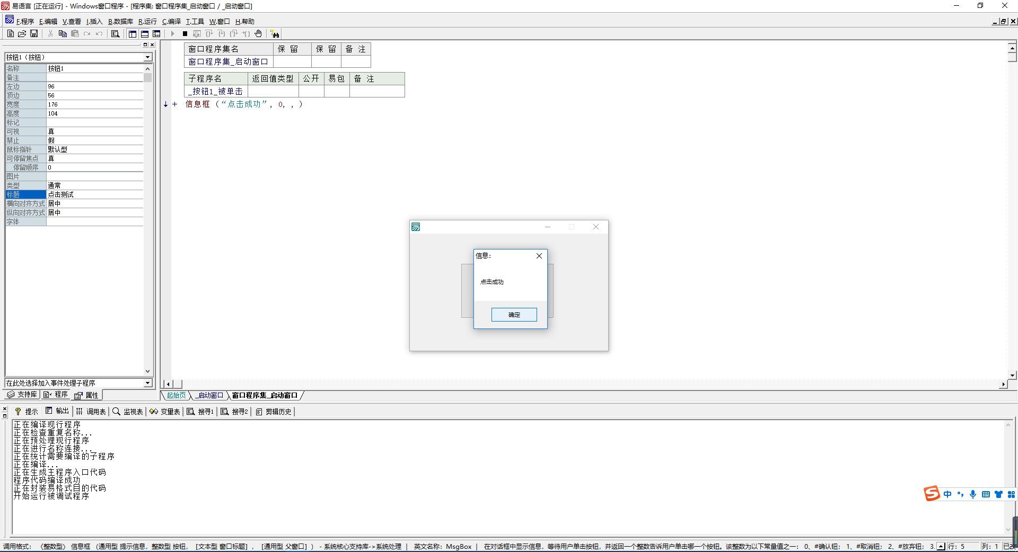Select the 窗口程序集_启动窗口 editor tab
The height and width of the screenshot is (552, 1018).
coord(265,395)
